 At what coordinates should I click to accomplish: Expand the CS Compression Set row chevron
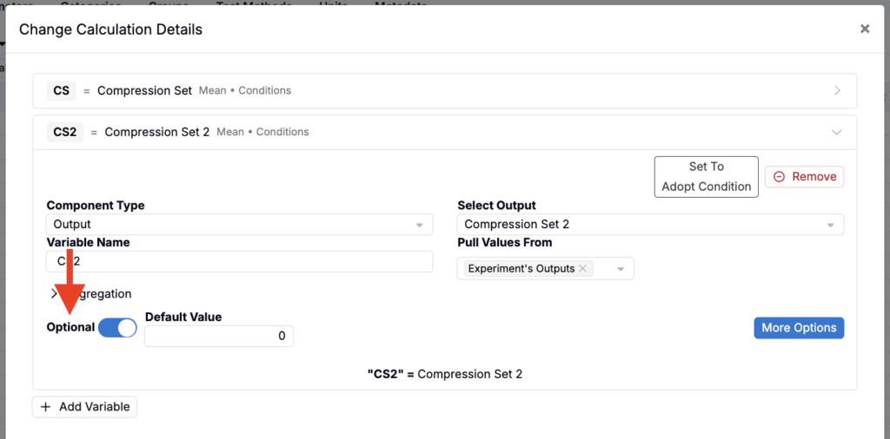tap(837, 90)
